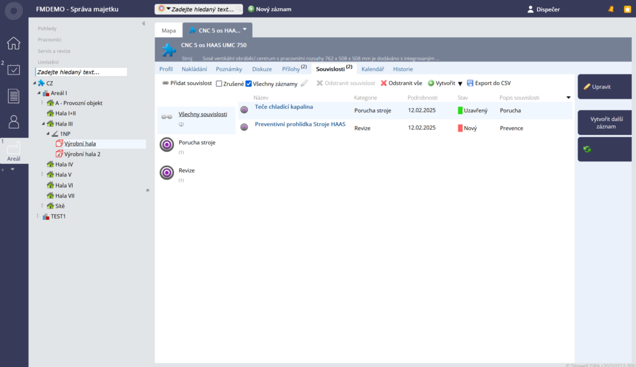Click the green Uzavřený status swatch
The height and width of the screenshot is (367, 636).
460,111
